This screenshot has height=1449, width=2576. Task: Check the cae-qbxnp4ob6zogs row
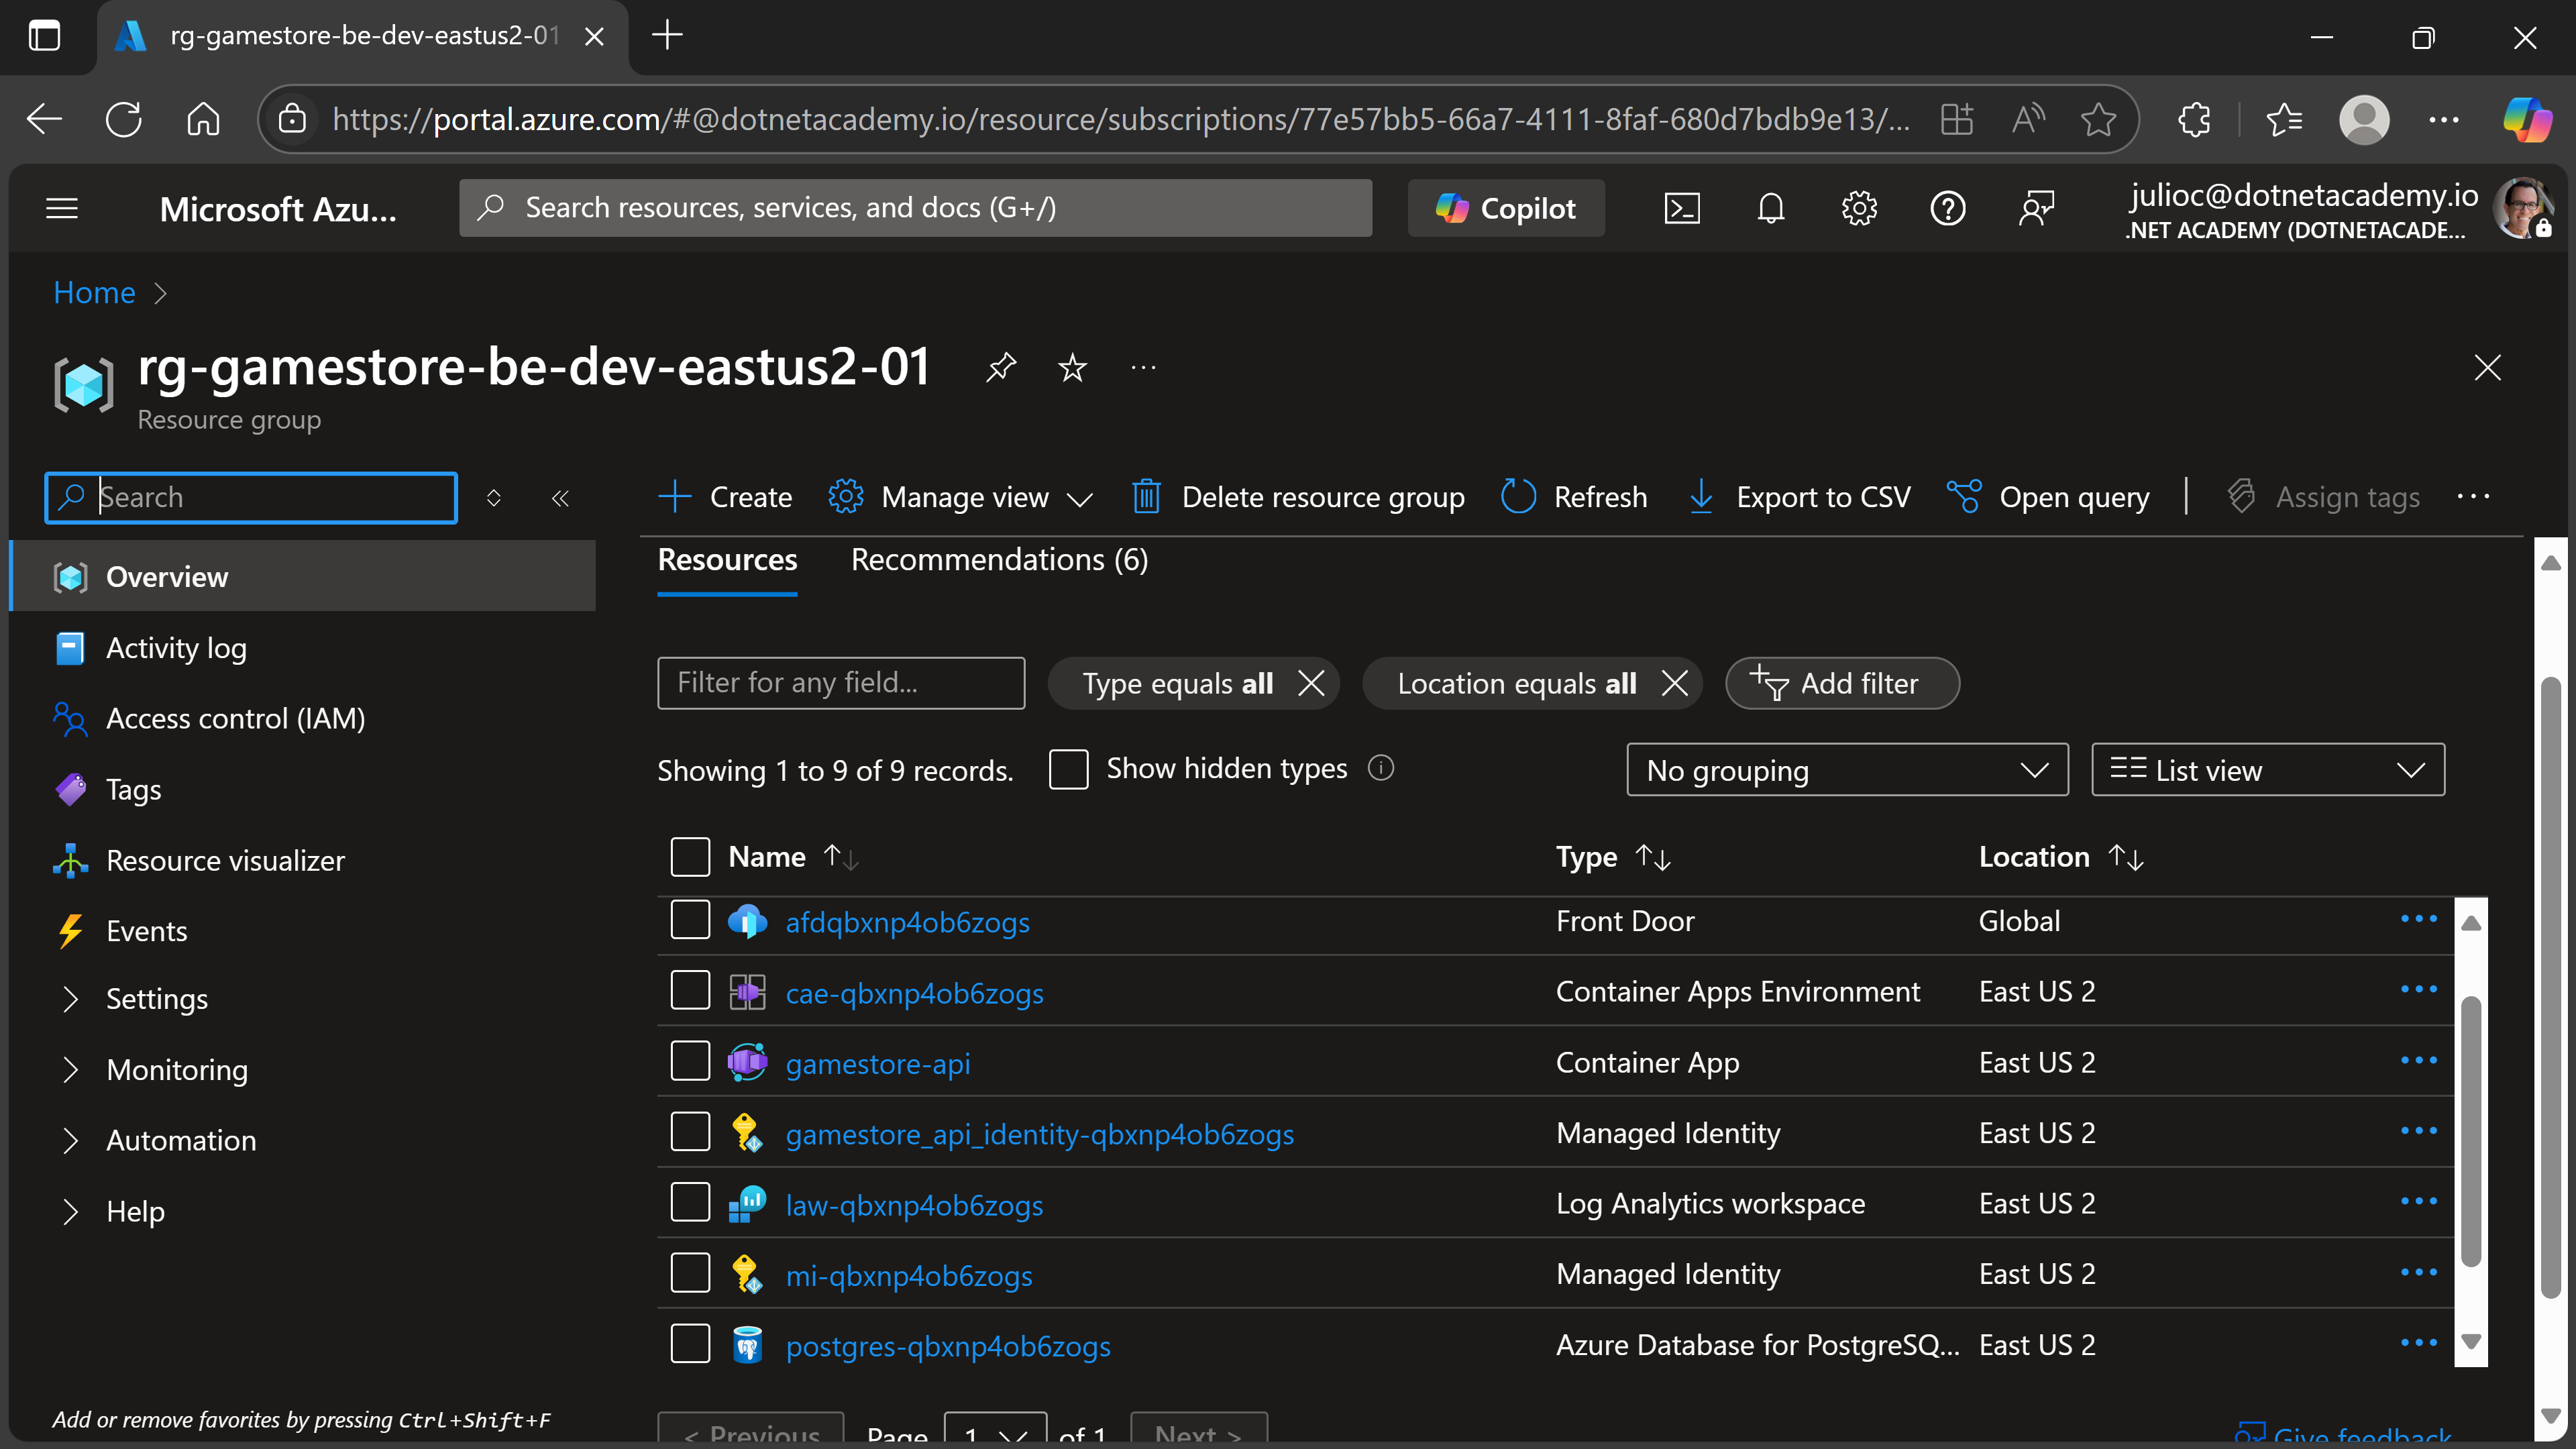pyautogui.click(x=690, y=990)
